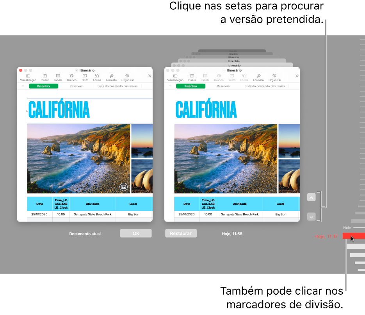The image size is (365, 315).
Task: Click OK to keep current document
Action: pos(136,233)
